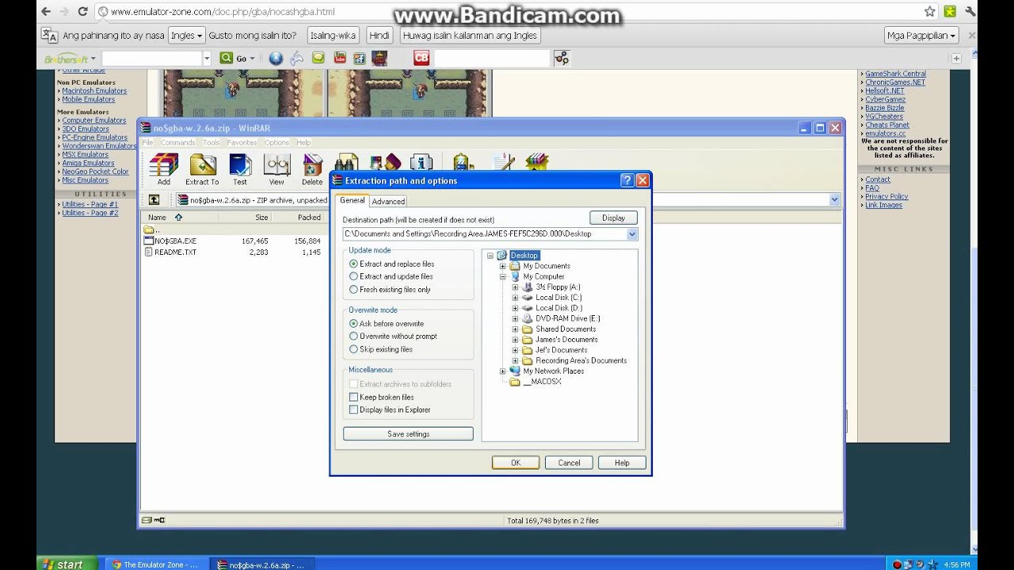1014x570 pixels.
Task: Open WinRAR address bar dropdown arrow
Action: click(834, 200)
